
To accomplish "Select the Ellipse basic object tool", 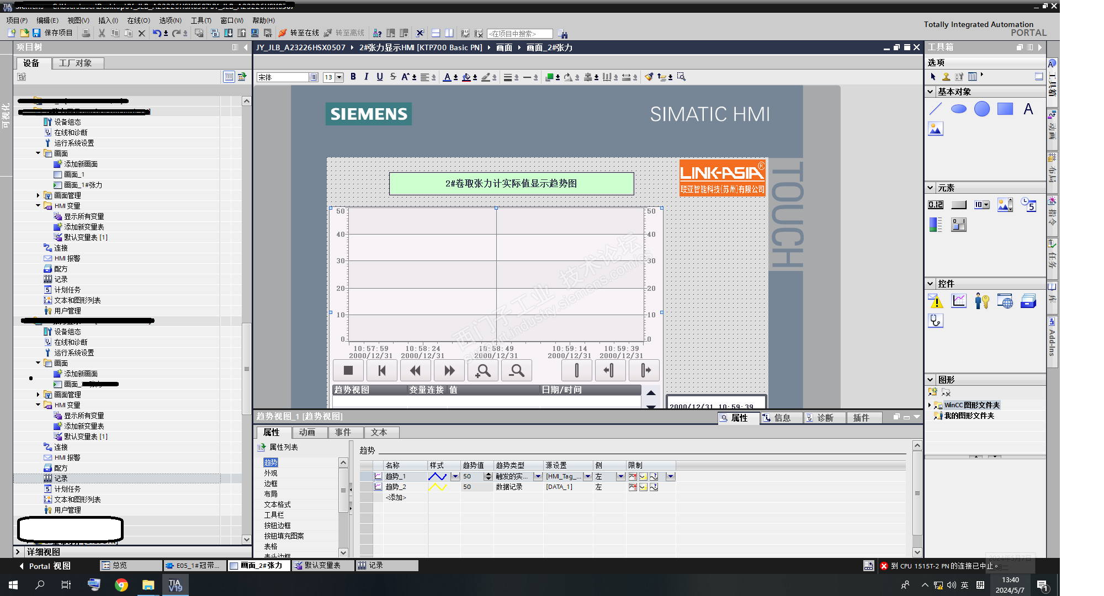I will pos(959,109).
